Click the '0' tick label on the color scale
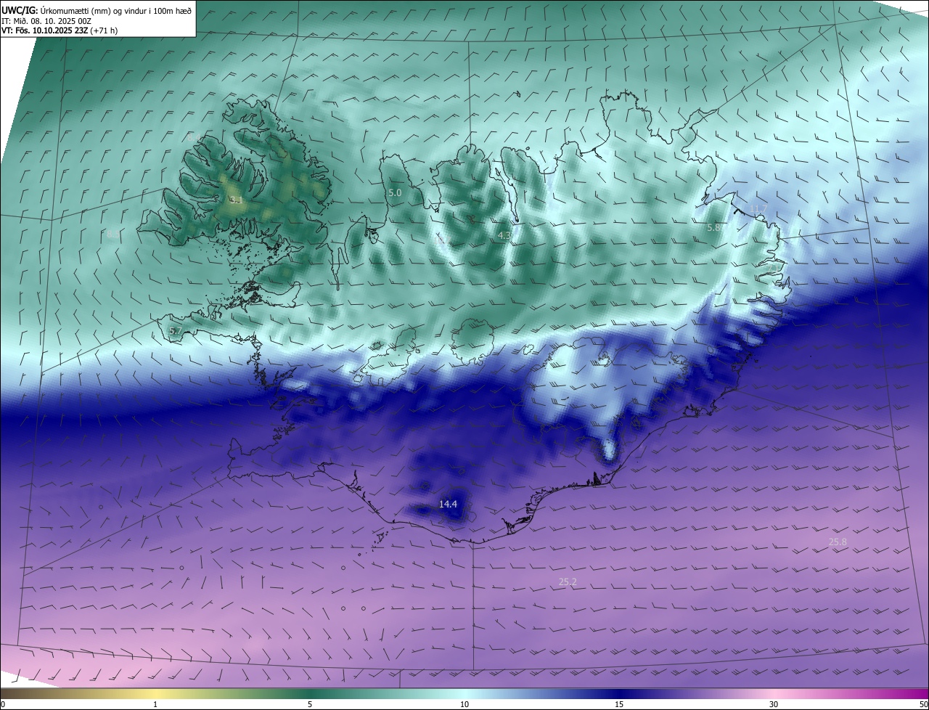Screen dimensions: 929x710 (x=3, y=704)
